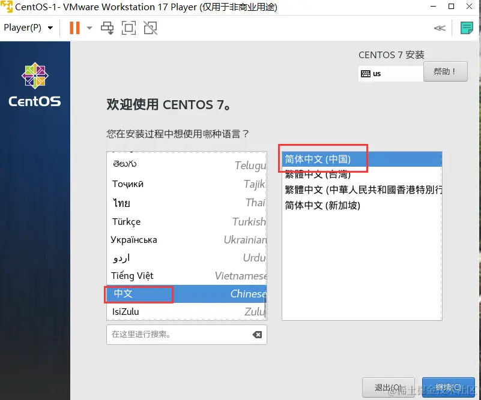
Task: Pause the virtual machine
Action: coord(74,28)
